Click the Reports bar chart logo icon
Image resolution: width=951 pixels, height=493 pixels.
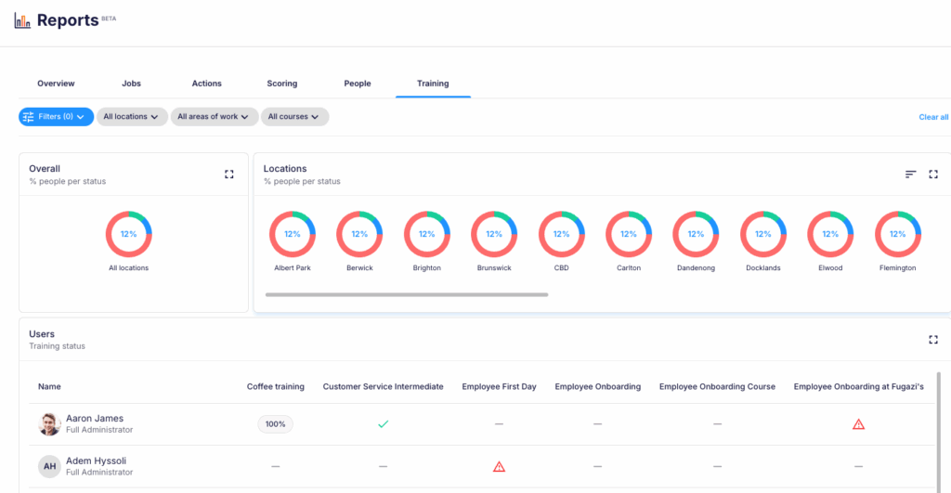(22, 20)
